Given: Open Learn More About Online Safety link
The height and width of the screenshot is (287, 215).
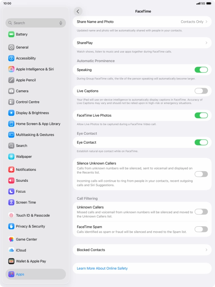Looking at the screenshot, I should [102, 268].
